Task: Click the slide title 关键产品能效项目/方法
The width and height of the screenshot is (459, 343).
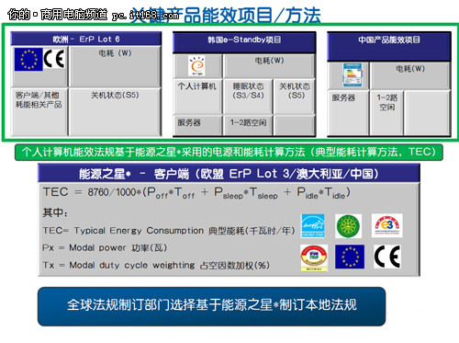Action: pos(226,15)
